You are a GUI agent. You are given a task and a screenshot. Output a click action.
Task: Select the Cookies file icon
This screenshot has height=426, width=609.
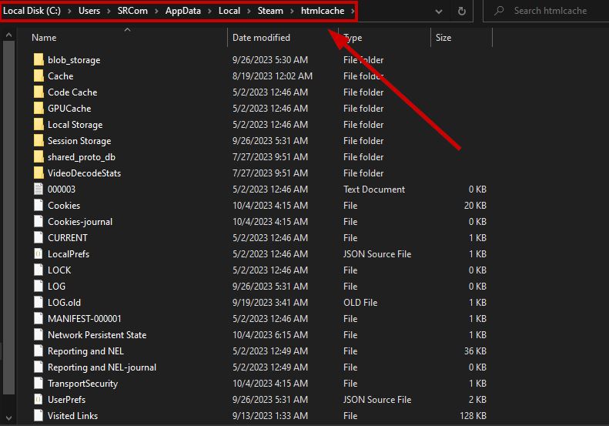(39, 206)
